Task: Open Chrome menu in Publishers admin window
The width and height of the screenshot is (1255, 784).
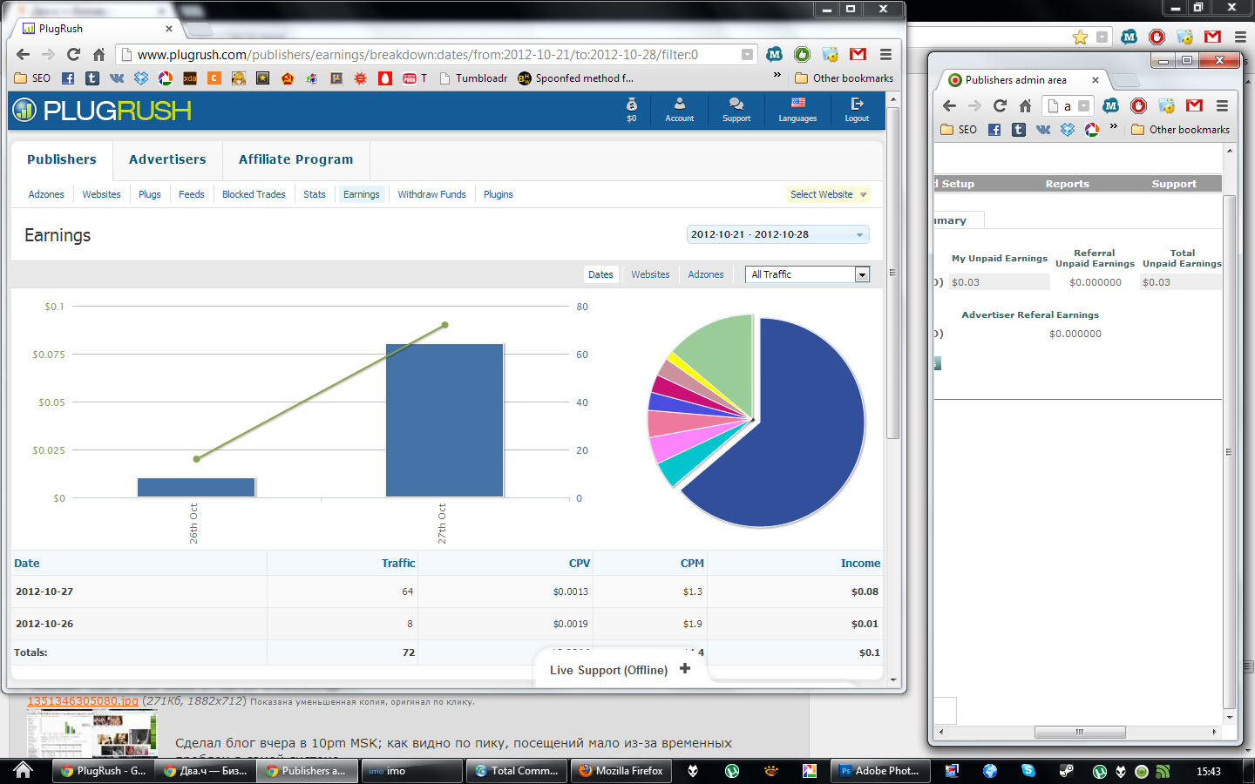Action: [x=1222, y=105]
